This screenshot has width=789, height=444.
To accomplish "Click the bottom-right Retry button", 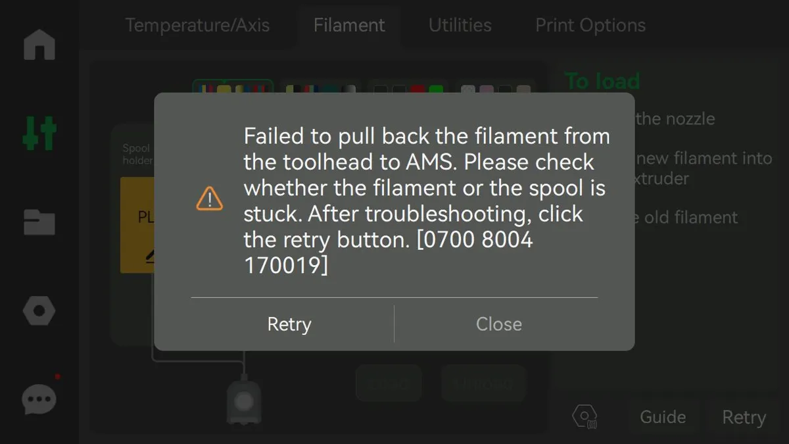I will click(x=744, y=417).
